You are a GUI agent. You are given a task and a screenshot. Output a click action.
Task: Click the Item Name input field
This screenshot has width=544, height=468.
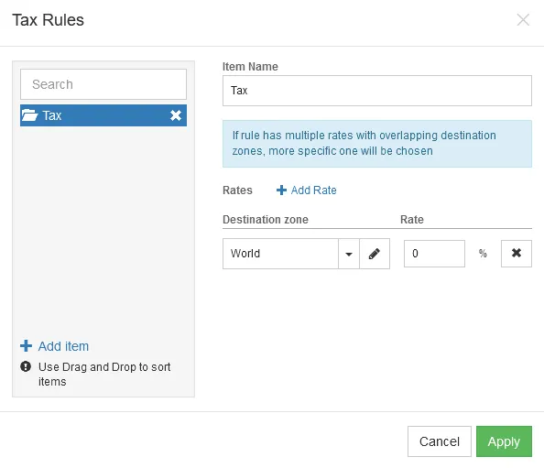coord(377,91)
